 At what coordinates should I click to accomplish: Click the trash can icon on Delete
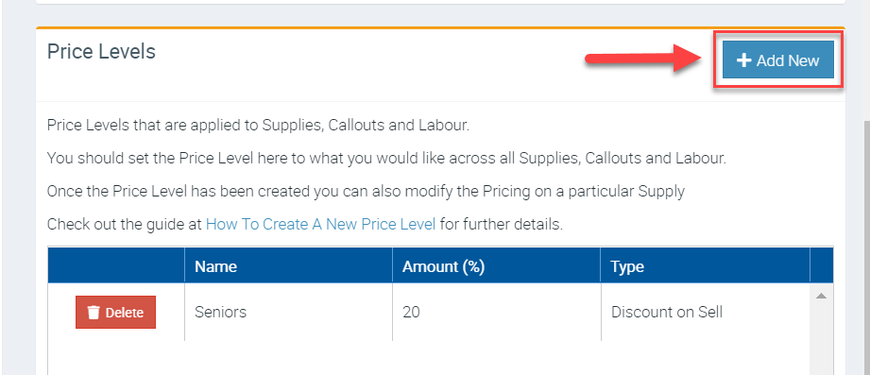click(94, 313)
